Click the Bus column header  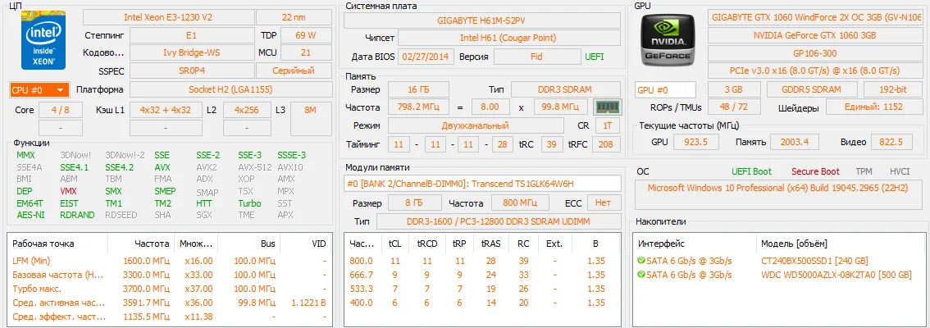point(268,244)
